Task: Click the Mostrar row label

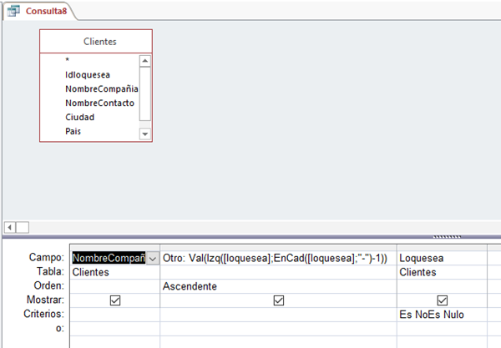Action: click(x=45, y=300)
